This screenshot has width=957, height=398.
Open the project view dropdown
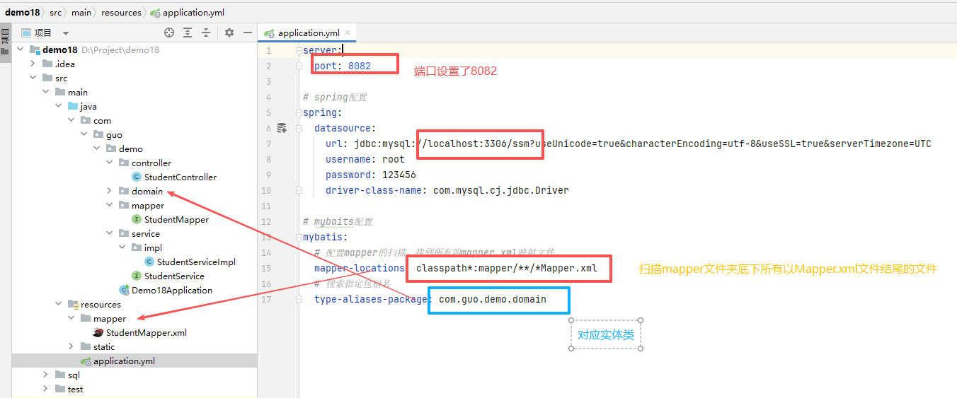66,33
